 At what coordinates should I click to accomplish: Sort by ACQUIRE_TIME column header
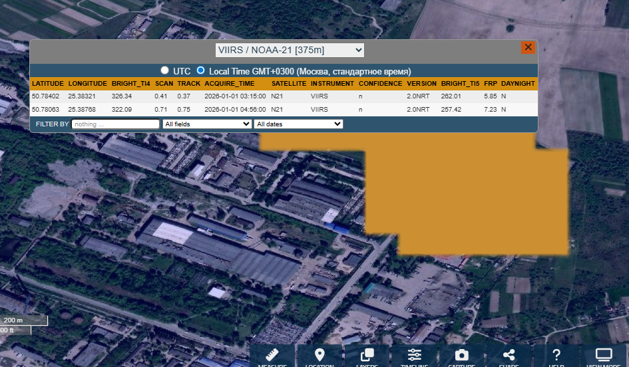click(x=229, y=84)
